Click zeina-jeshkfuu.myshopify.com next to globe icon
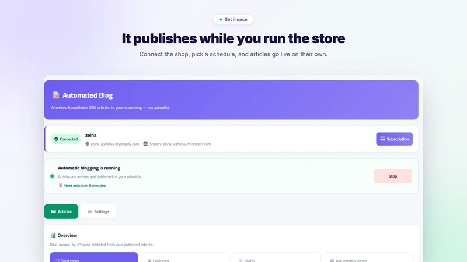 point(114,144)
